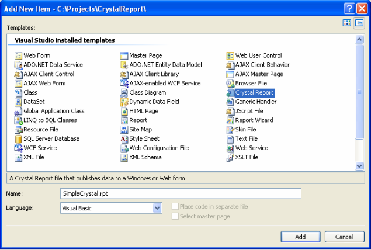Choose the Master Page template icon

pos(124,55)
